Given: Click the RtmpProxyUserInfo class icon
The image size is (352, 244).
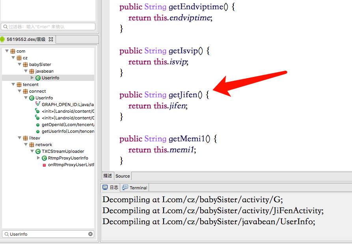Looking at the screenshot, I should (x=44, y=158).
